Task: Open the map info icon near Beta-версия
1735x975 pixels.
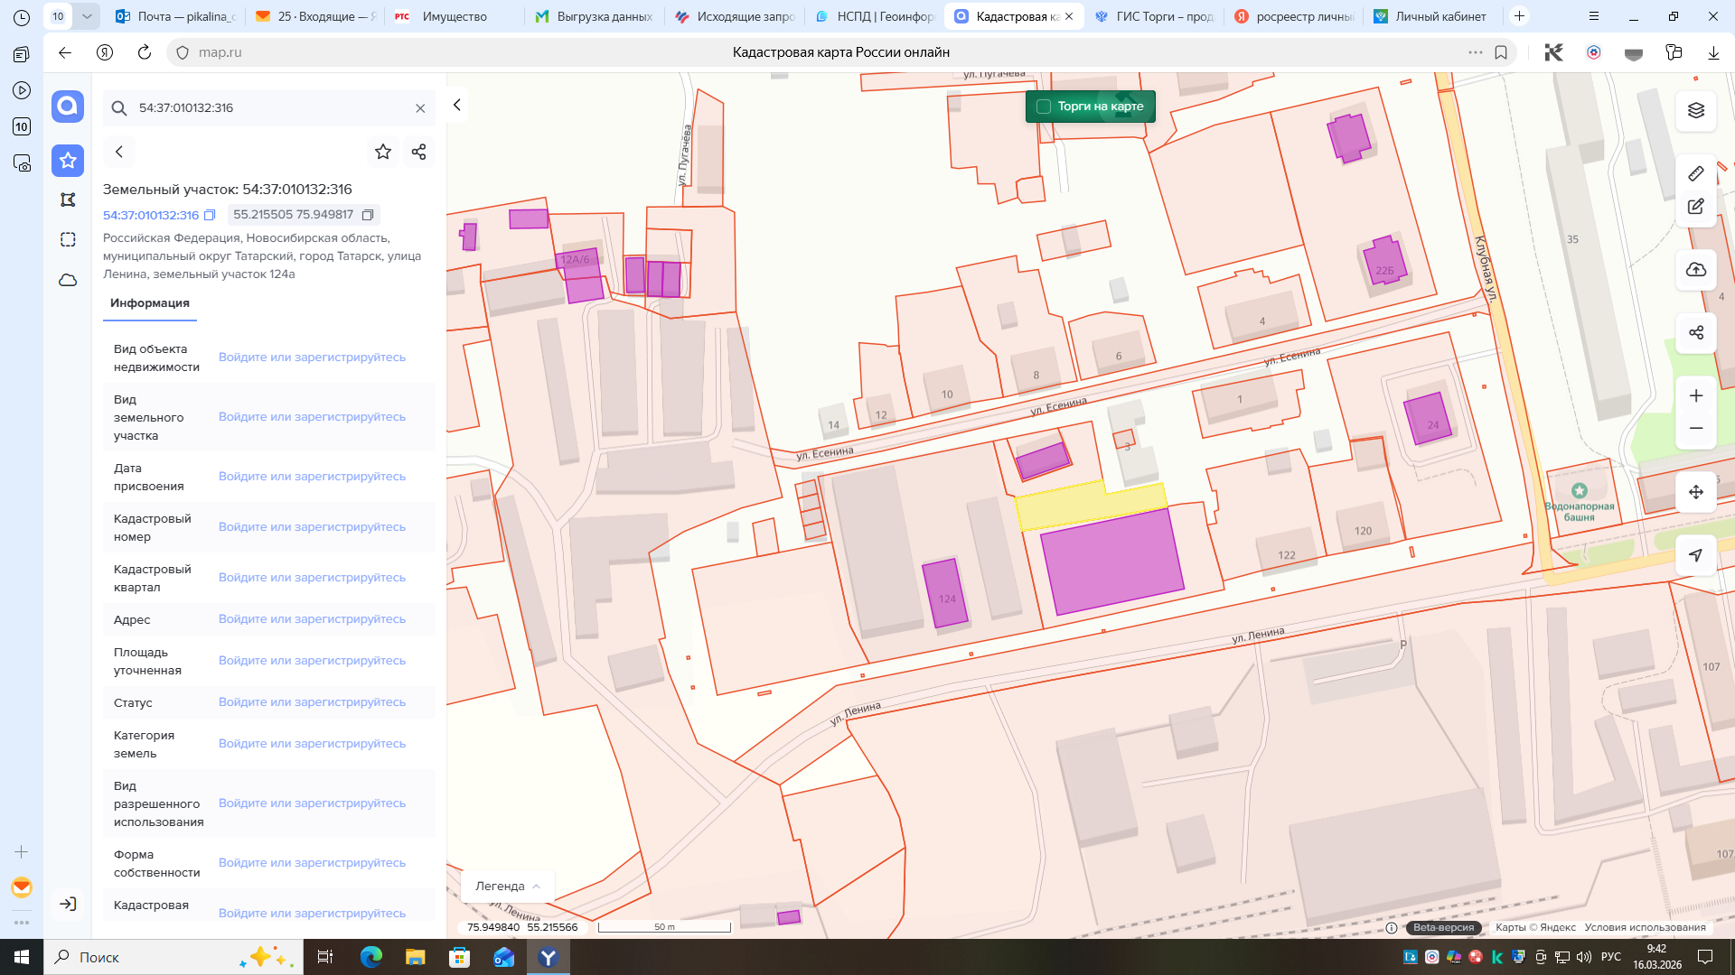Action: coord(1392,928)
